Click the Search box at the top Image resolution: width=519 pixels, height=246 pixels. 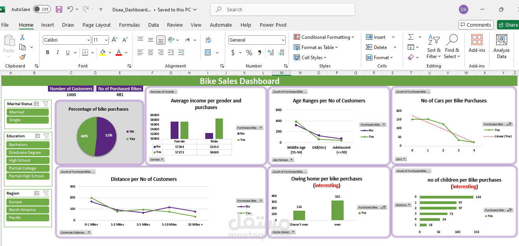point(282,9)
